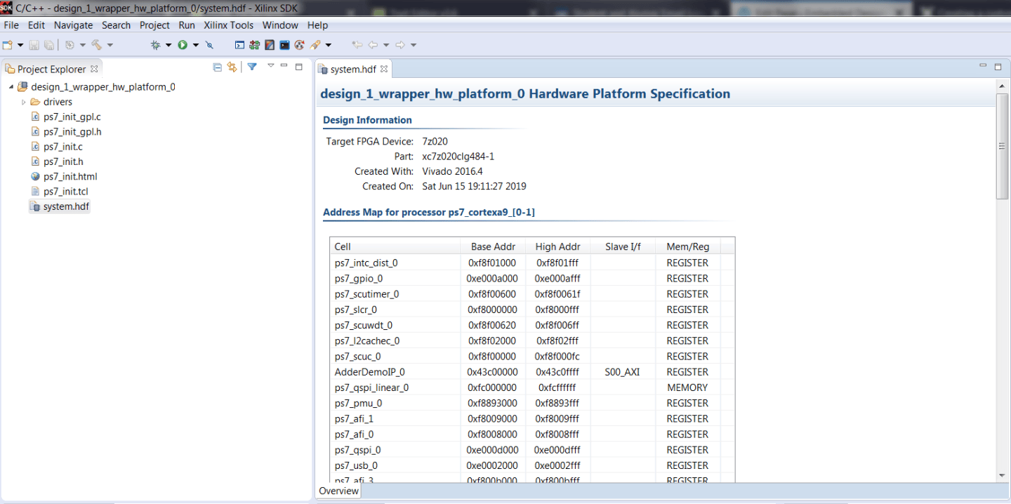Select ps7_init_gpl.h file
Screen dimensions: 1011x504
[x=72, y=131]
